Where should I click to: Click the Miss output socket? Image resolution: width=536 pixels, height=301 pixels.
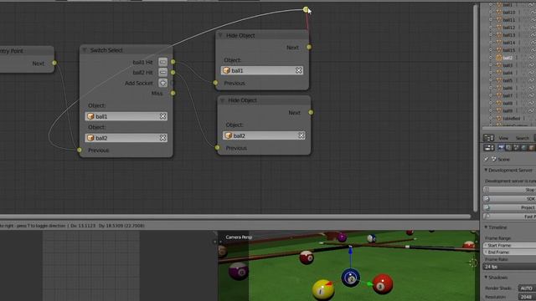click(x=173, y=93)
